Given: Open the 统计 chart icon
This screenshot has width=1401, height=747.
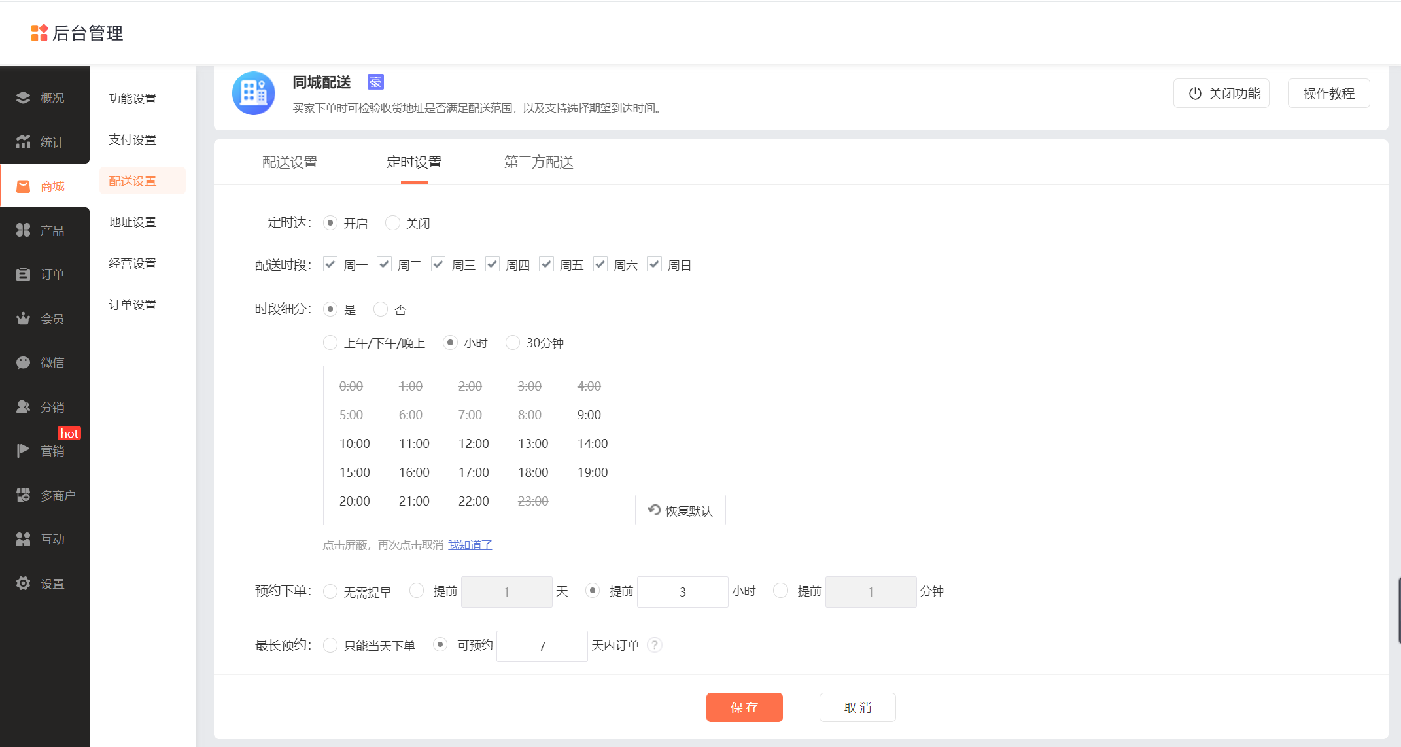Looking at the screenshot, I should [x=24, y=142].
